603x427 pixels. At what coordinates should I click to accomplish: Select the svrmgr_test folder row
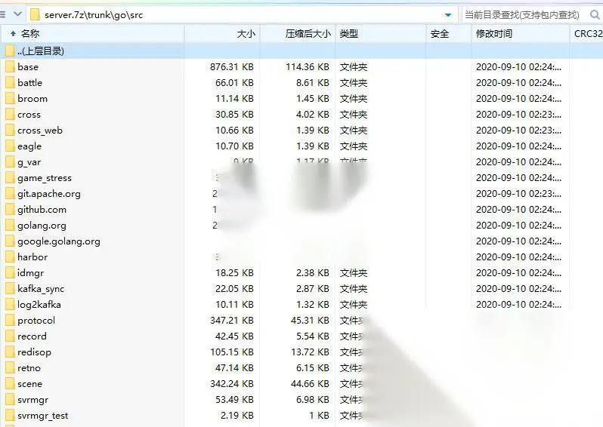tap(301, 416)
